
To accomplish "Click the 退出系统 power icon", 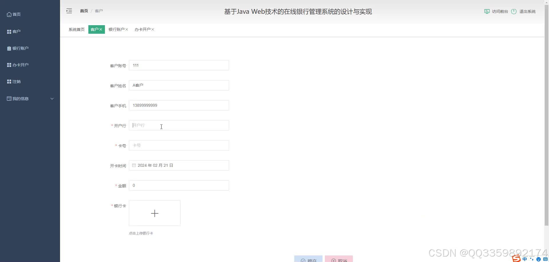I will click(x=514, y=11).
